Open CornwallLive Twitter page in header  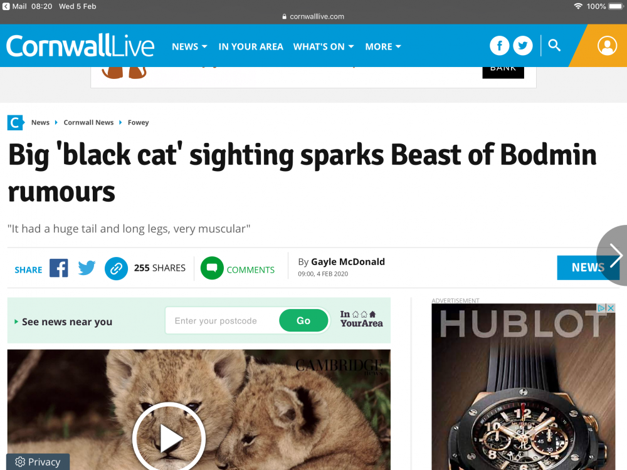523,46
